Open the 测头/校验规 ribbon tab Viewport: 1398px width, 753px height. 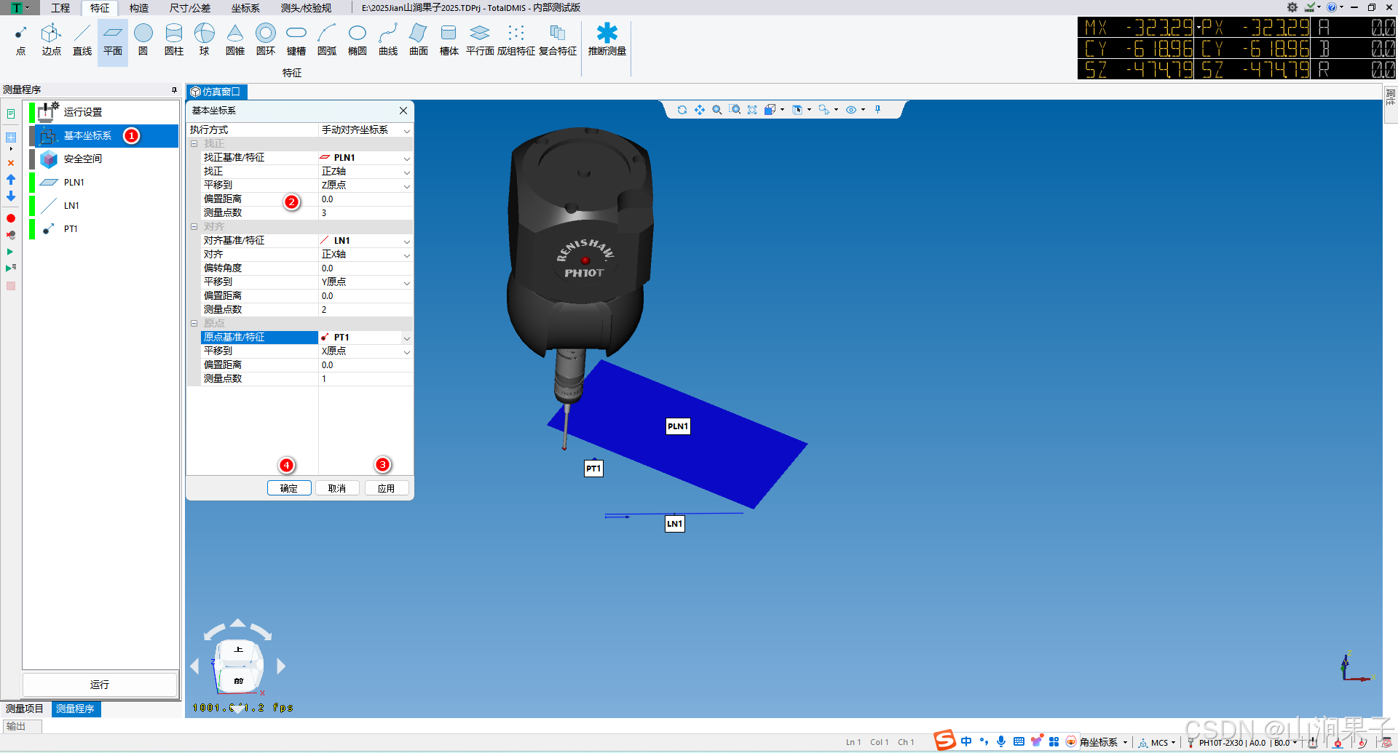click(306, 8)
